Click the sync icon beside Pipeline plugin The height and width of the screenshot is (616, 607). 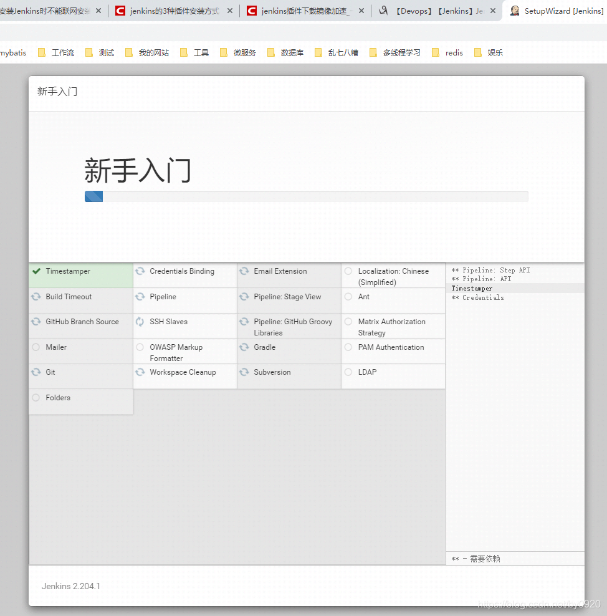(140, 297)
